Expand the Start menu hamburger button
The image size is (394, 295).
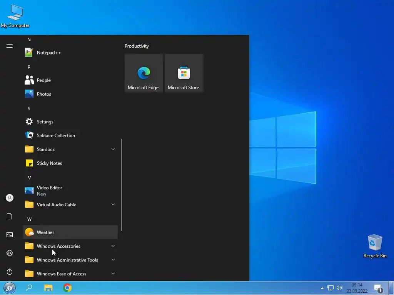tap(10, 46)
